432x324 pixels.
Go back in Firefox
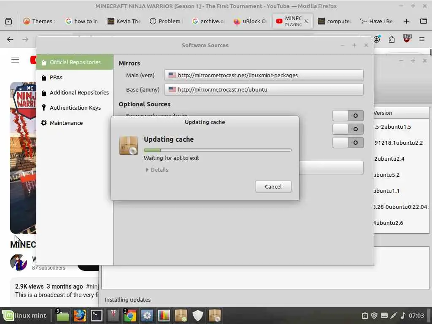point(10,39)
